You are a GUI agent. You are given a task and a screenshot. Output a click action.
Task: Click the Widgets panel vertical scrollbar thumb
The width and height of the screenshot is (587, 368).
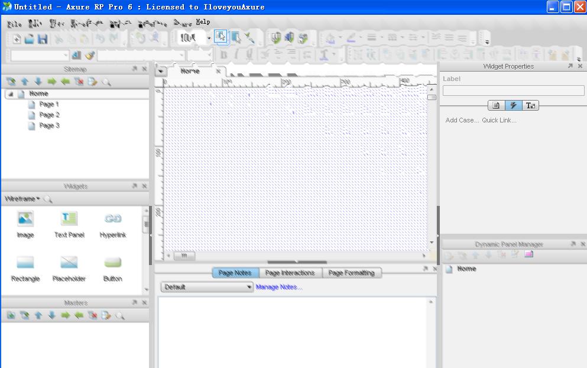click(x=146, y=224)
